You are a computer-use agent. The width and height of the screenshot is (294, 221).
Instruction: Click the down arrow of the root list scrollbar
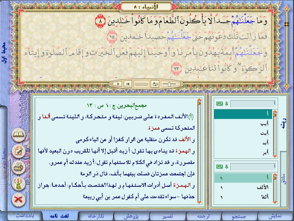point(275,156)
